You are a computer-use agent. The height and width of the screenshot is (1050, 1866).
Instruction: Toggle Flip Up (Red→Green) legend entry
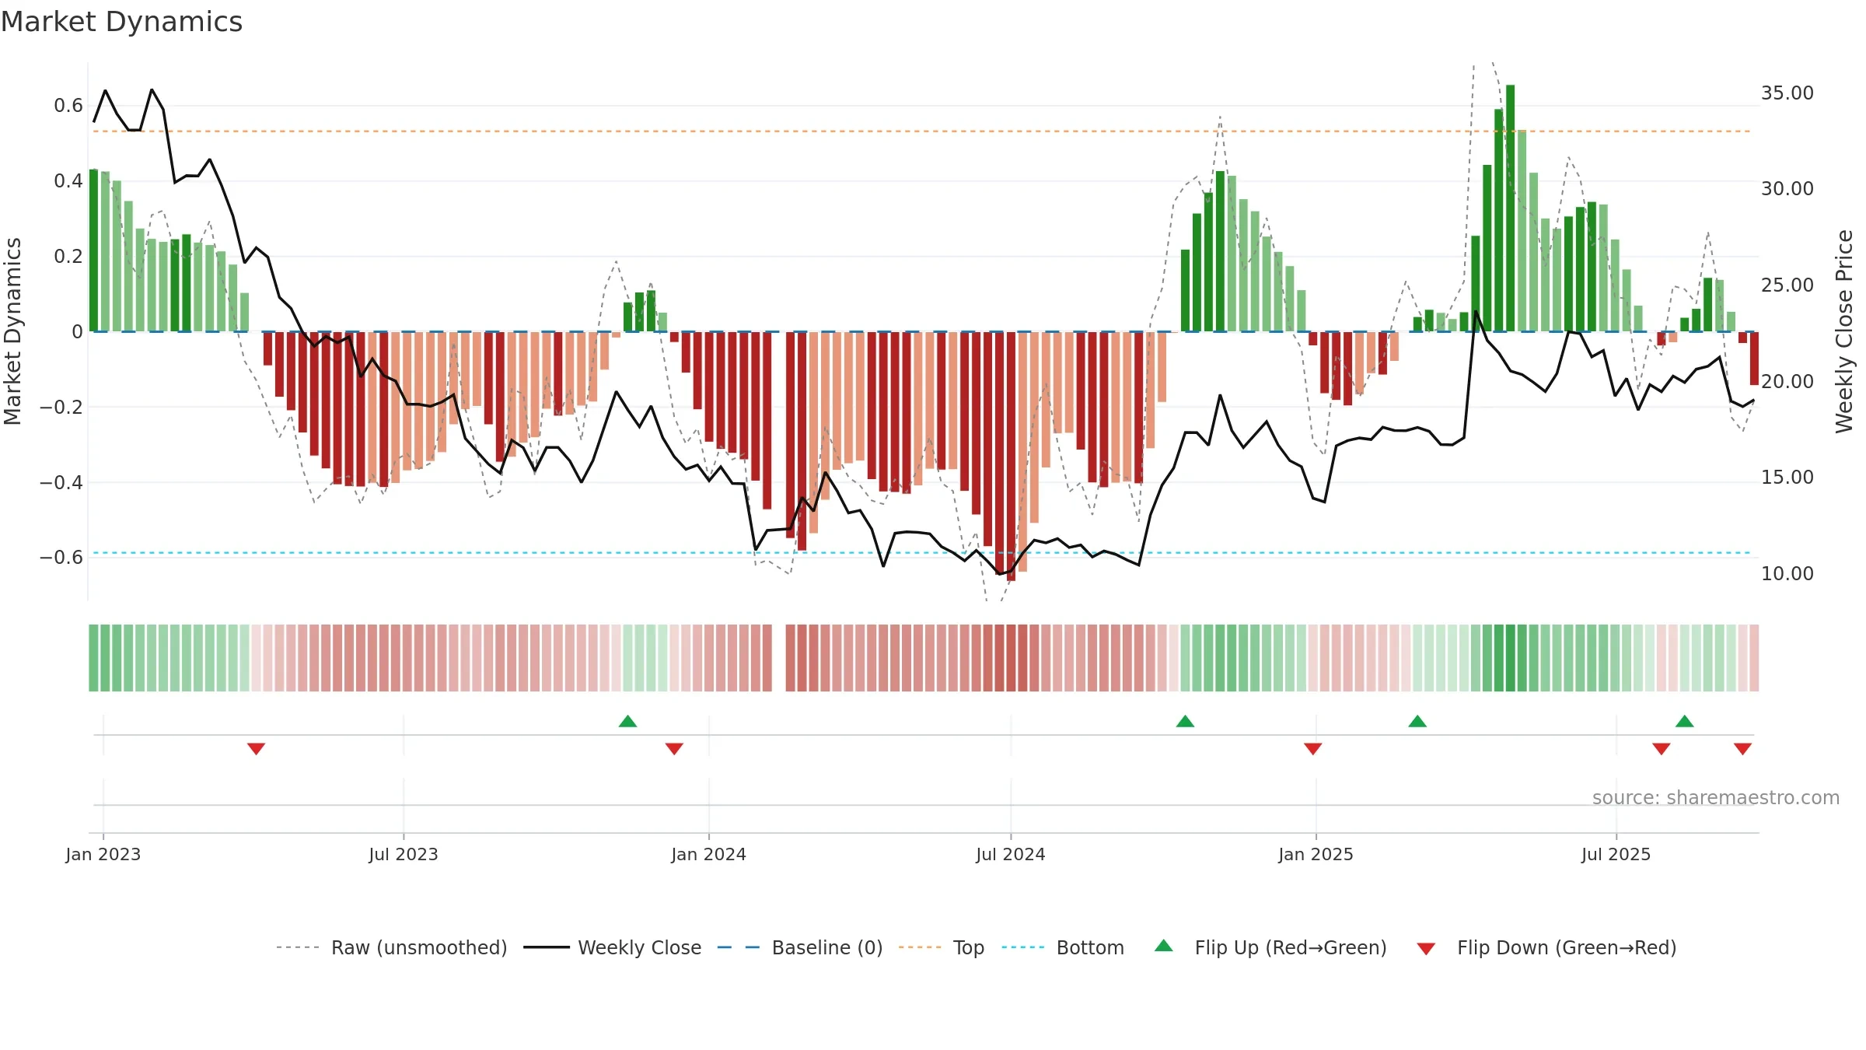1270,947
